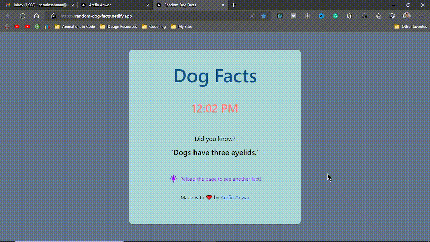This screenshot has width=430, height=242.
Task: Open Settings and more ellipsis menu
Action: pyautogui.click(x=421, y=16)
